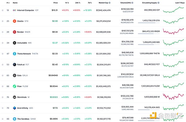Viewport: 186px width, 122px height.
Task: Open the Wormhole 7-day price chart
Action: coord(173,96)
